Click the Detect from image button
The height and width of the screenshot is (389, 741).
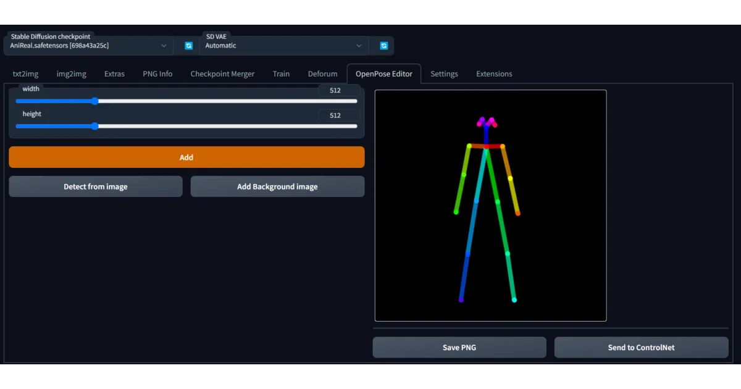(96, 186)
